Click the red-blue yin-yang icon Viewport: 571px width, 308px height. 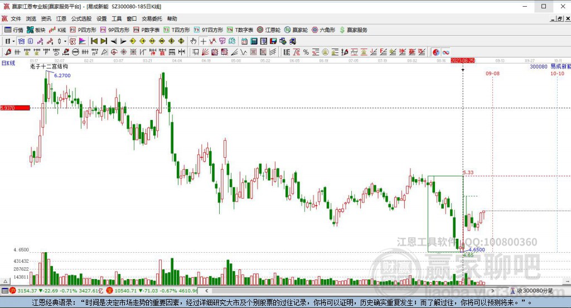pyautogui.click(x=436, y=52)
